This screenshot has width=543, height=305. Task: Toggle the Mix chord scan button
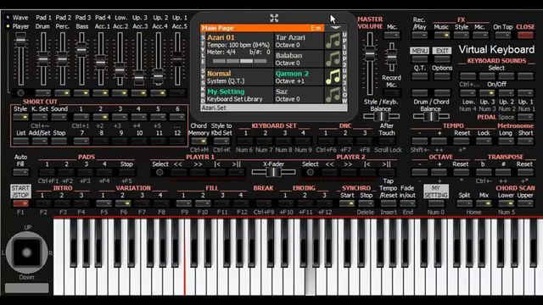point(484,203)
